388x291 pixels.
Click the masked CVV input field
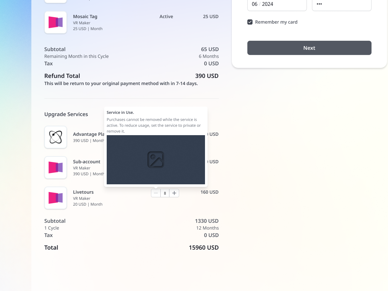(x=342, y=4)
